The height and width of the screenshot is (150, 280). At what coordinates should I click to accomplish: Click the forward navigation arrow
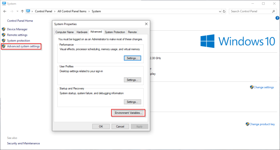(x=12, y=11)
